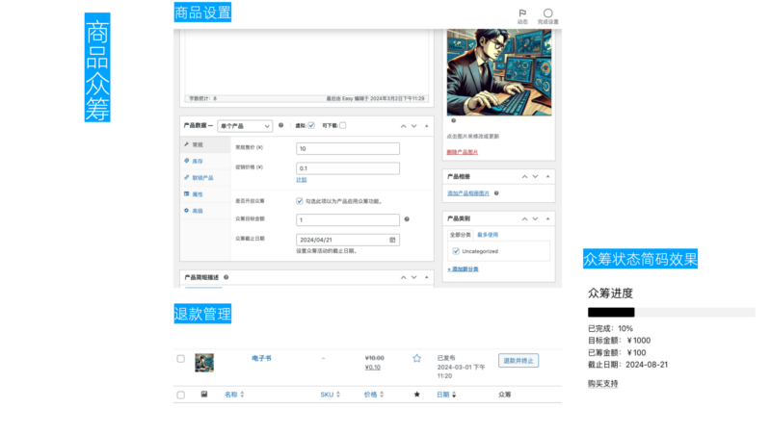Toggle the 虚拟 virtual checkbox

[311, 126]
